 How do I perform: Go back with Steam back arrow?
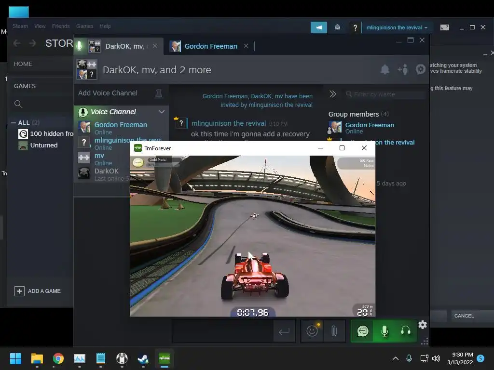(17, 43)
